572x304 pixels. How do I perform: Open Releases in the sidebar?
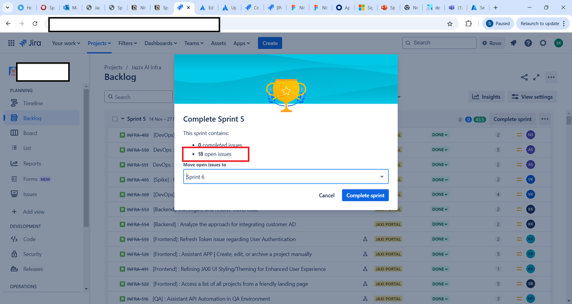tap(42, 269)
